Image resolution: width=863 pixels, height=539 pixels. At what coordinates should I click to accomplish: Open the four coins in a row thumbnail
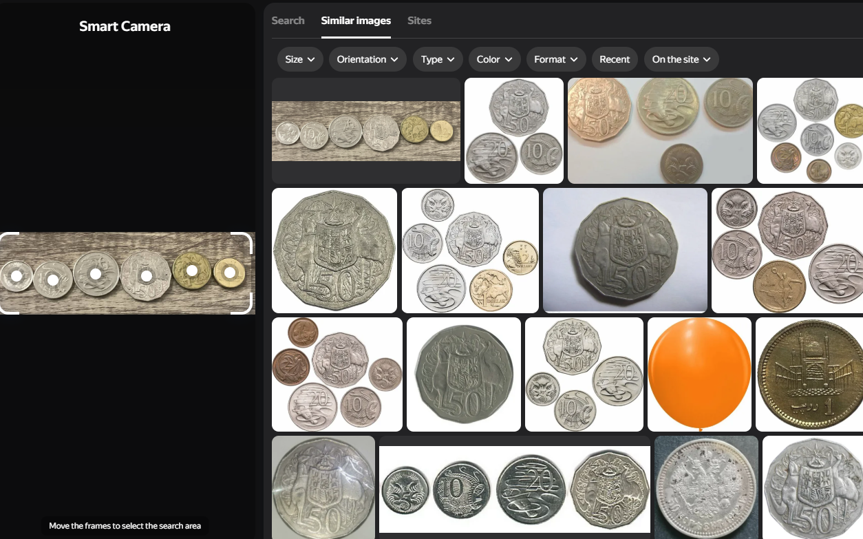tap(515, 487)
